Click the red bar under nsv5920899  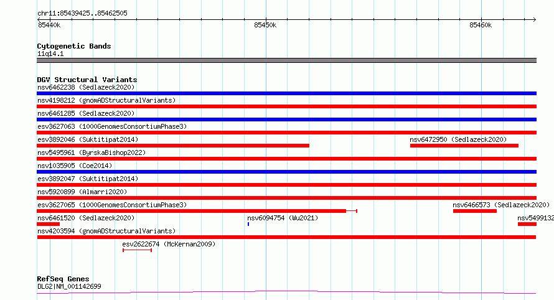point(286,198)
